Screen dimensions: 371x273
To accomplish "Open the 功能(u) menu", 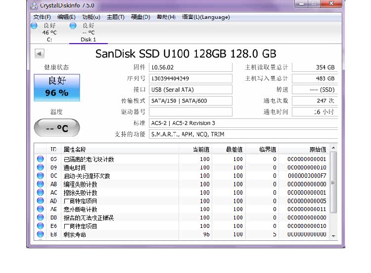I will coord(91,17).
